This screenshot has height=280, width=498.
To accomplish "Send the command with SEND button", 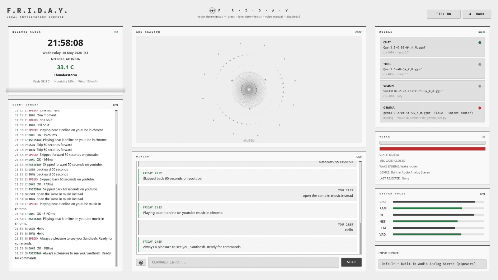I will [351, 262].
